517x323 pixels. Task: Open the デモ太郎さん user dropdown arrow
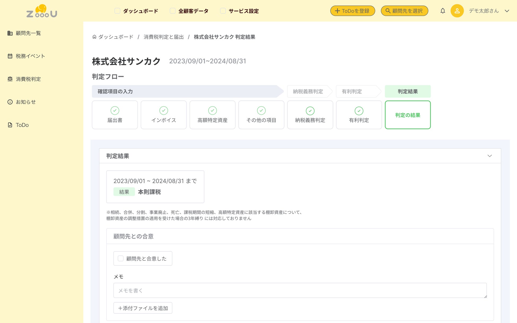(x=507, y=11)
